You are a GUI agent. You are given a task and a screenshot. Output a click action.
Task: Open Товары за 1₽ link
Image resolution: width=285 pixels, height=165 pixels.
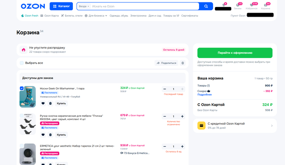point(171,15)
